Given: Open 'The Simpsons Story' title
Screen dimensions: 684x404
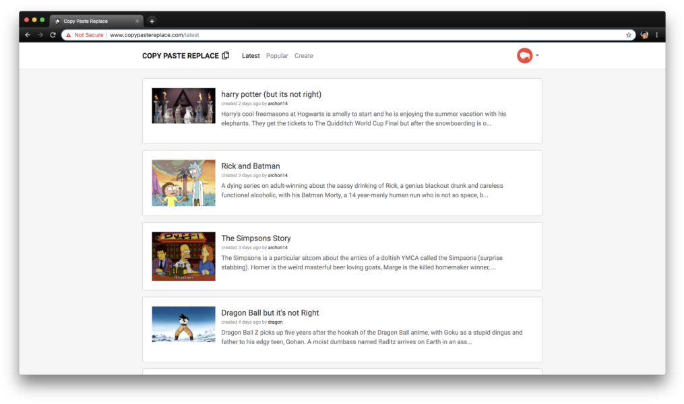Looking at the screenshot, I should pyautogui.click(x=256, y=238).
